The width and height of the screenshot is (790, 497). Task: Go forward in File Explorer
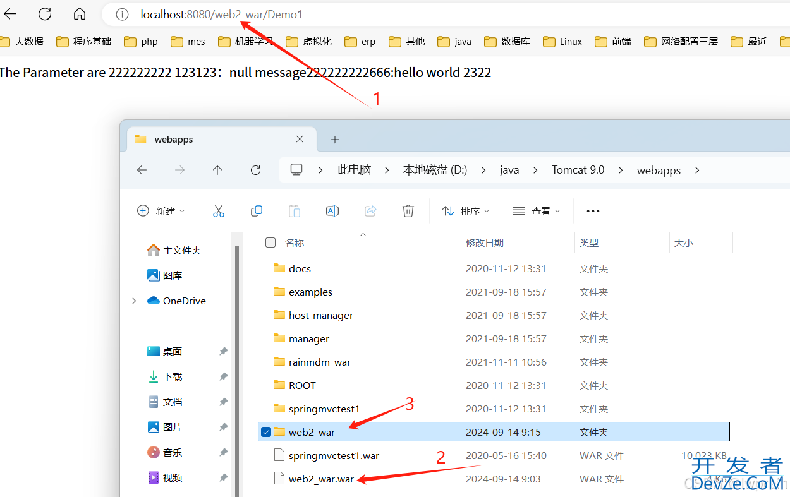point(179,170)
